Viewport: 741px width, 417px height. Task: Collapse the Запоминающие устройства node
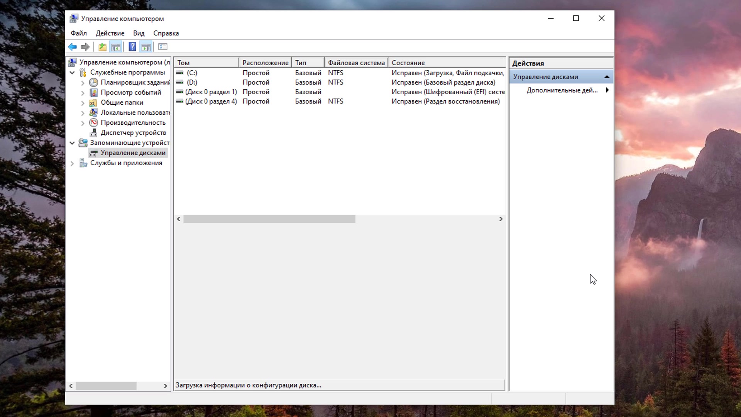(72, 142)
